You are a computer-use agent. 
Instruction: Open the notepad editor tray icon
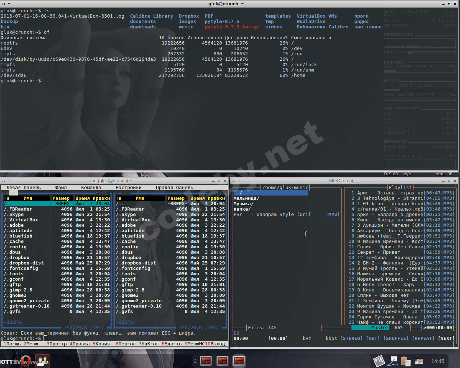379,361
